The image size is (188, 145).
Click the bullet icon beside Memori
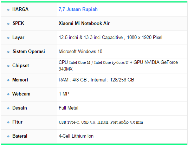(8, 80)
